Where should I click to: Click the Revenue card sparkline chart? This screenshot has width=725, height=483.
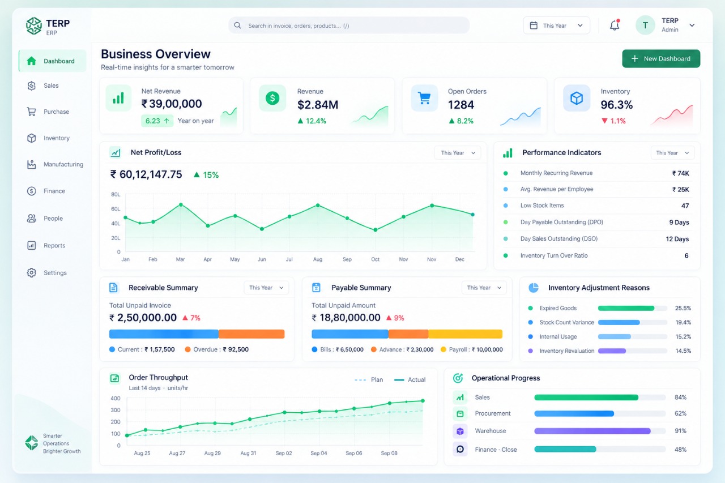point(370,116)
